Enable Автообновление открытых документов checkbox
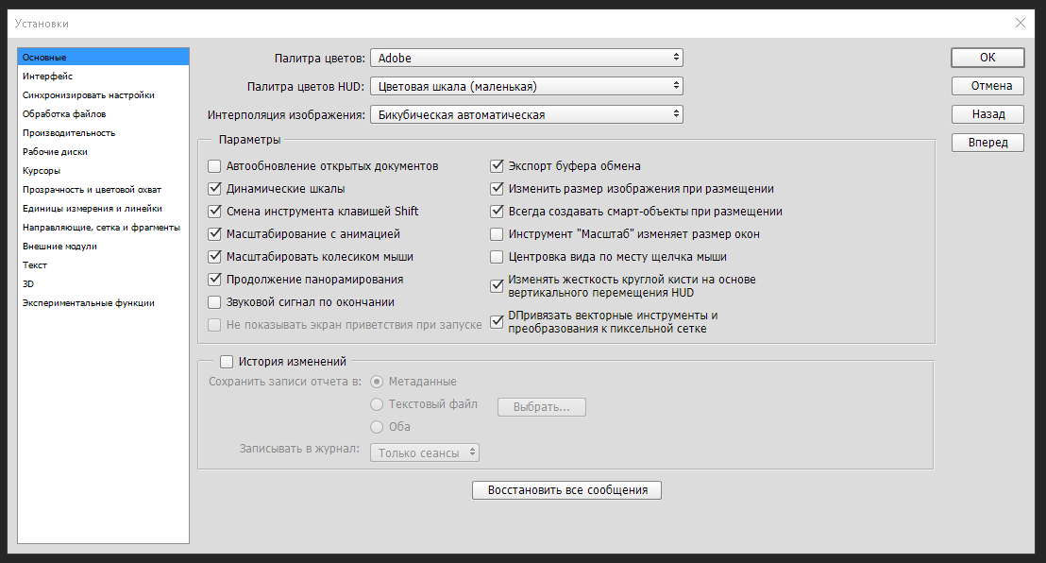Screen dimensions: 1046x563 (x=214, y=165)
